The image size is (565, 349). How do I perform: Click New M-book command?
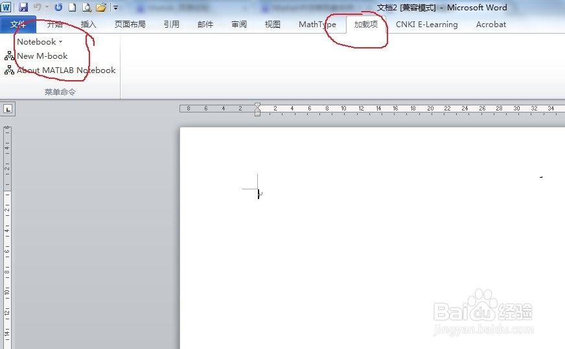[42, 56]
